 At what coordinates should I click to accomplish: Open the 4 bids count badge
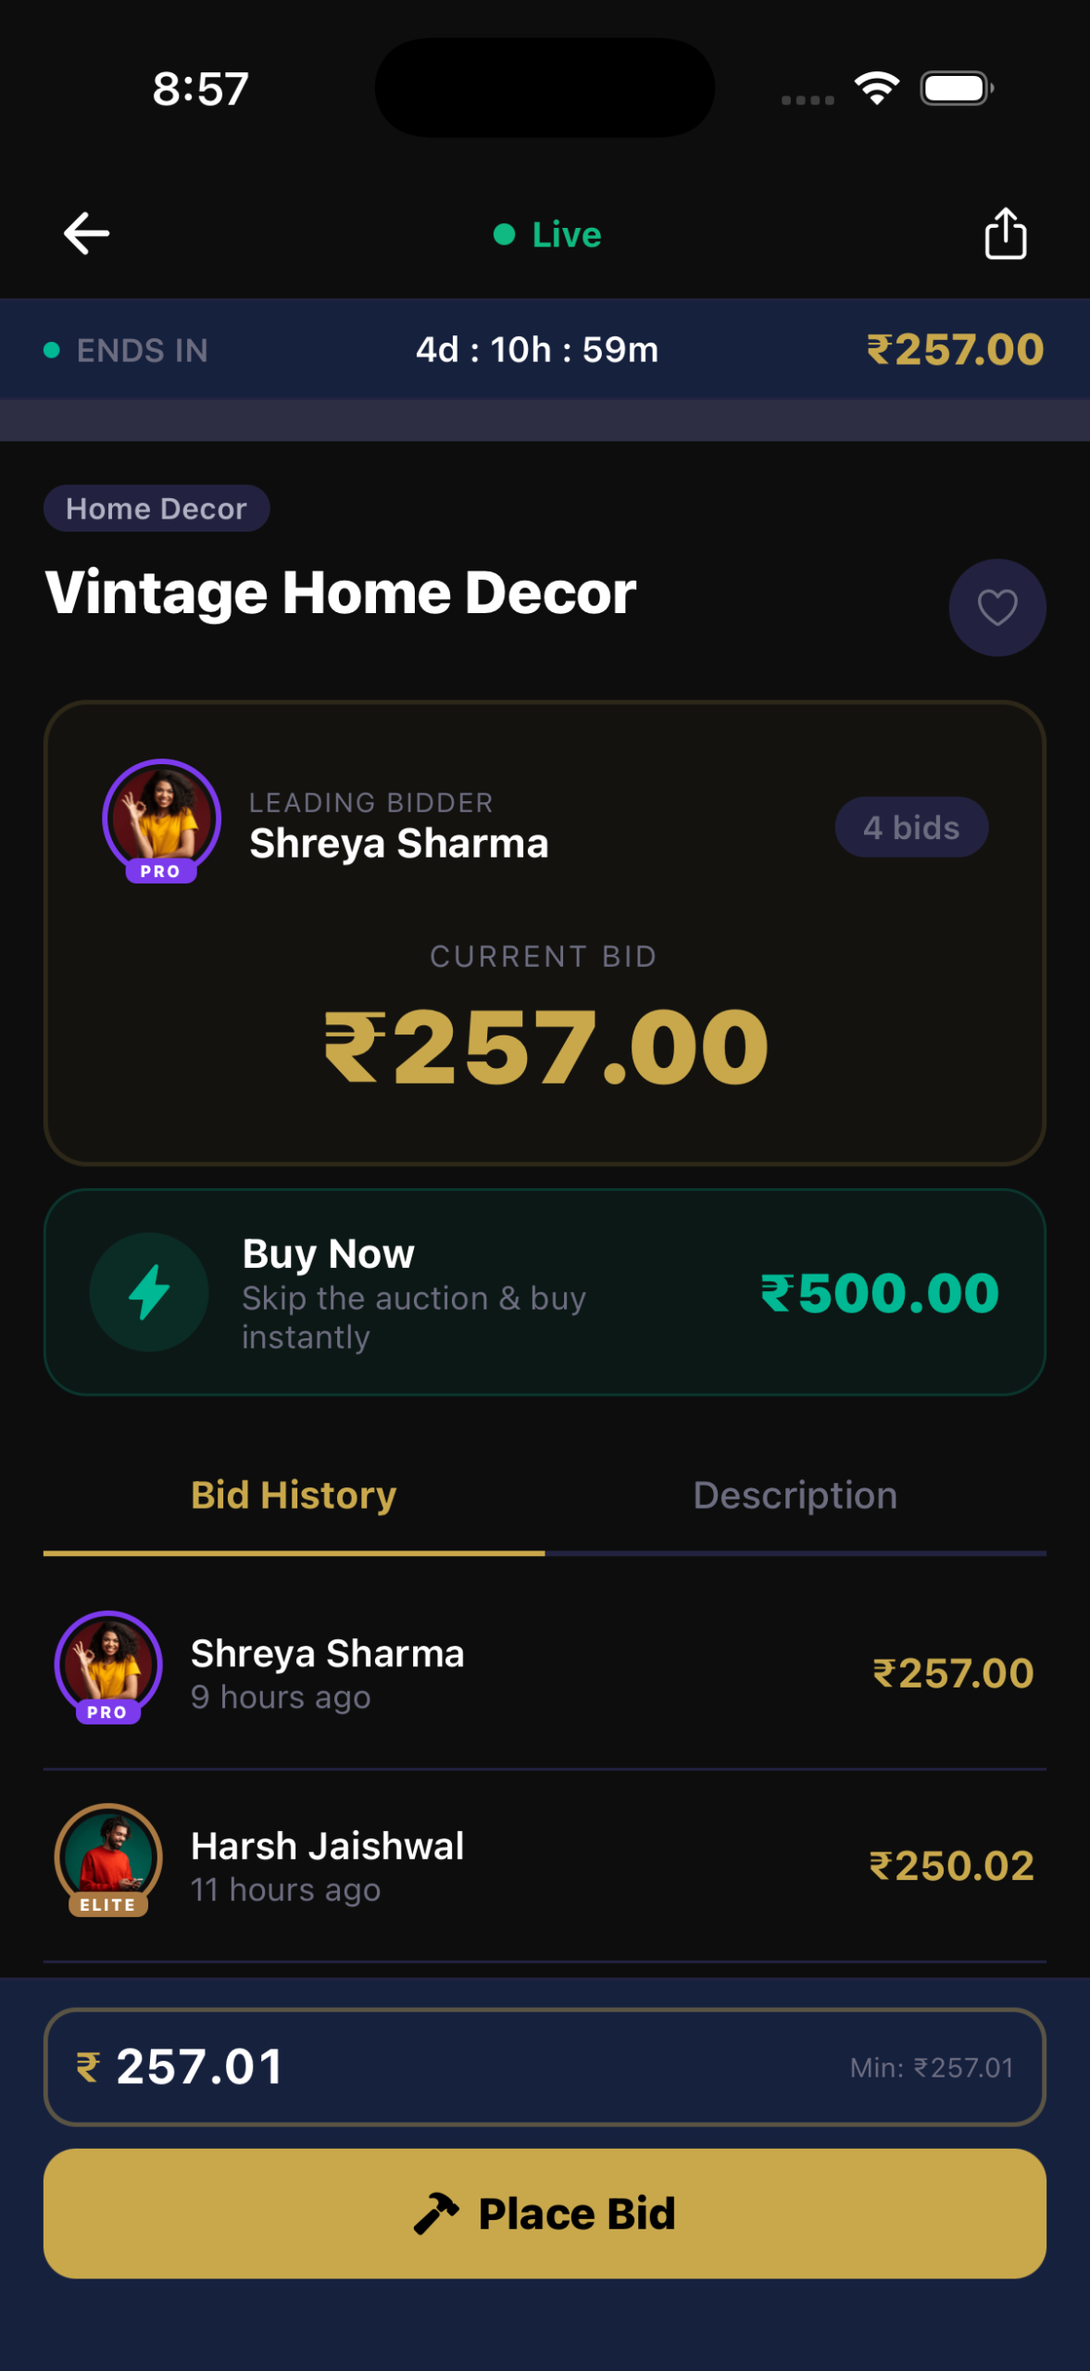coord(910,826)
